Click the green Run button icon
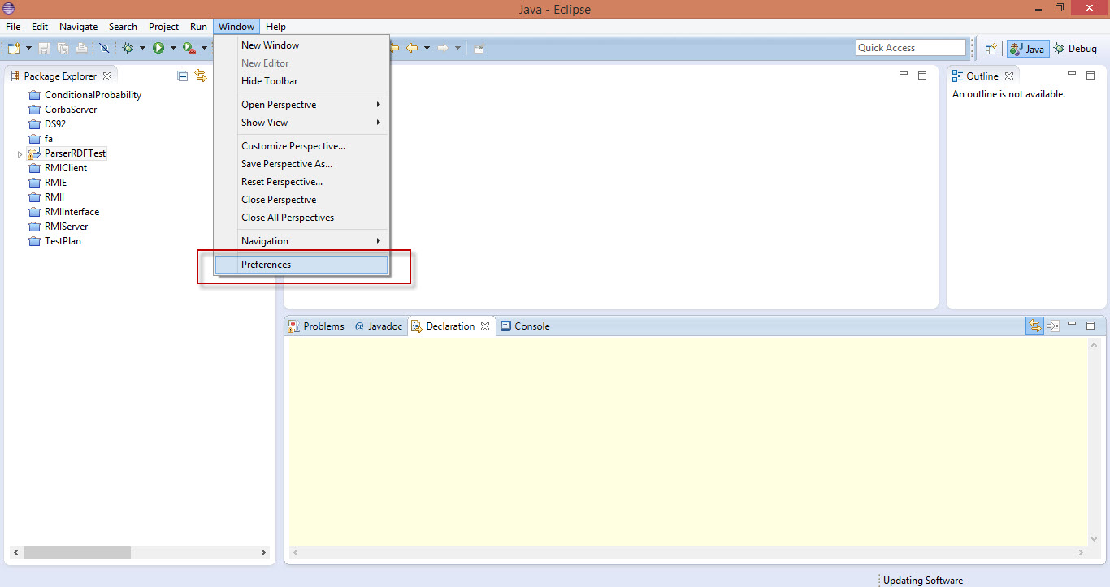The width and height of the screenshot is (1110, 587). (158, 48)
